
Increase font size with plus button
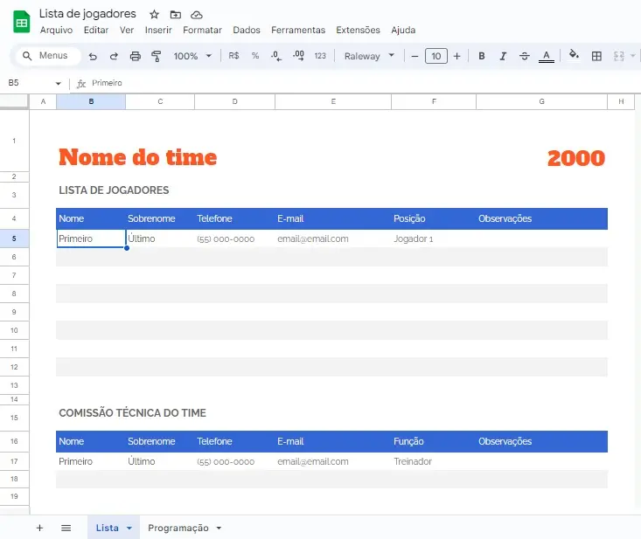(456, 57)
